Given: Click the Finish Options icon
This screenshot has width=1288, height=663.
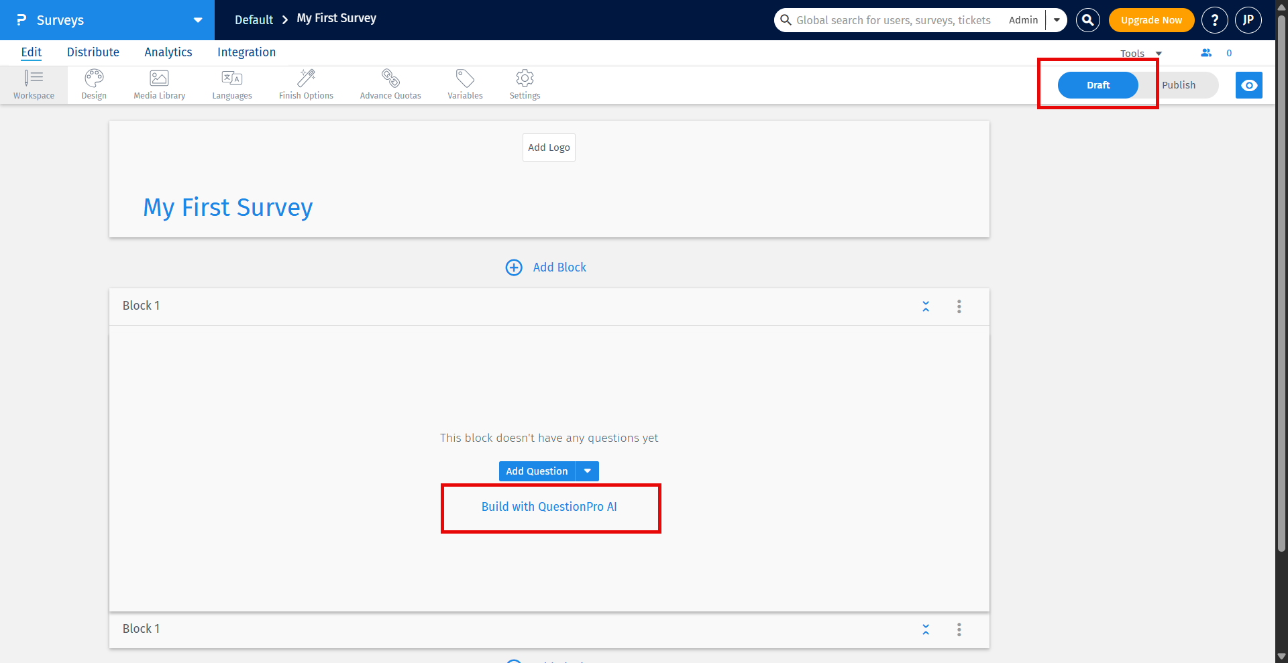Looking at the screenshot, I should (306, 84).
